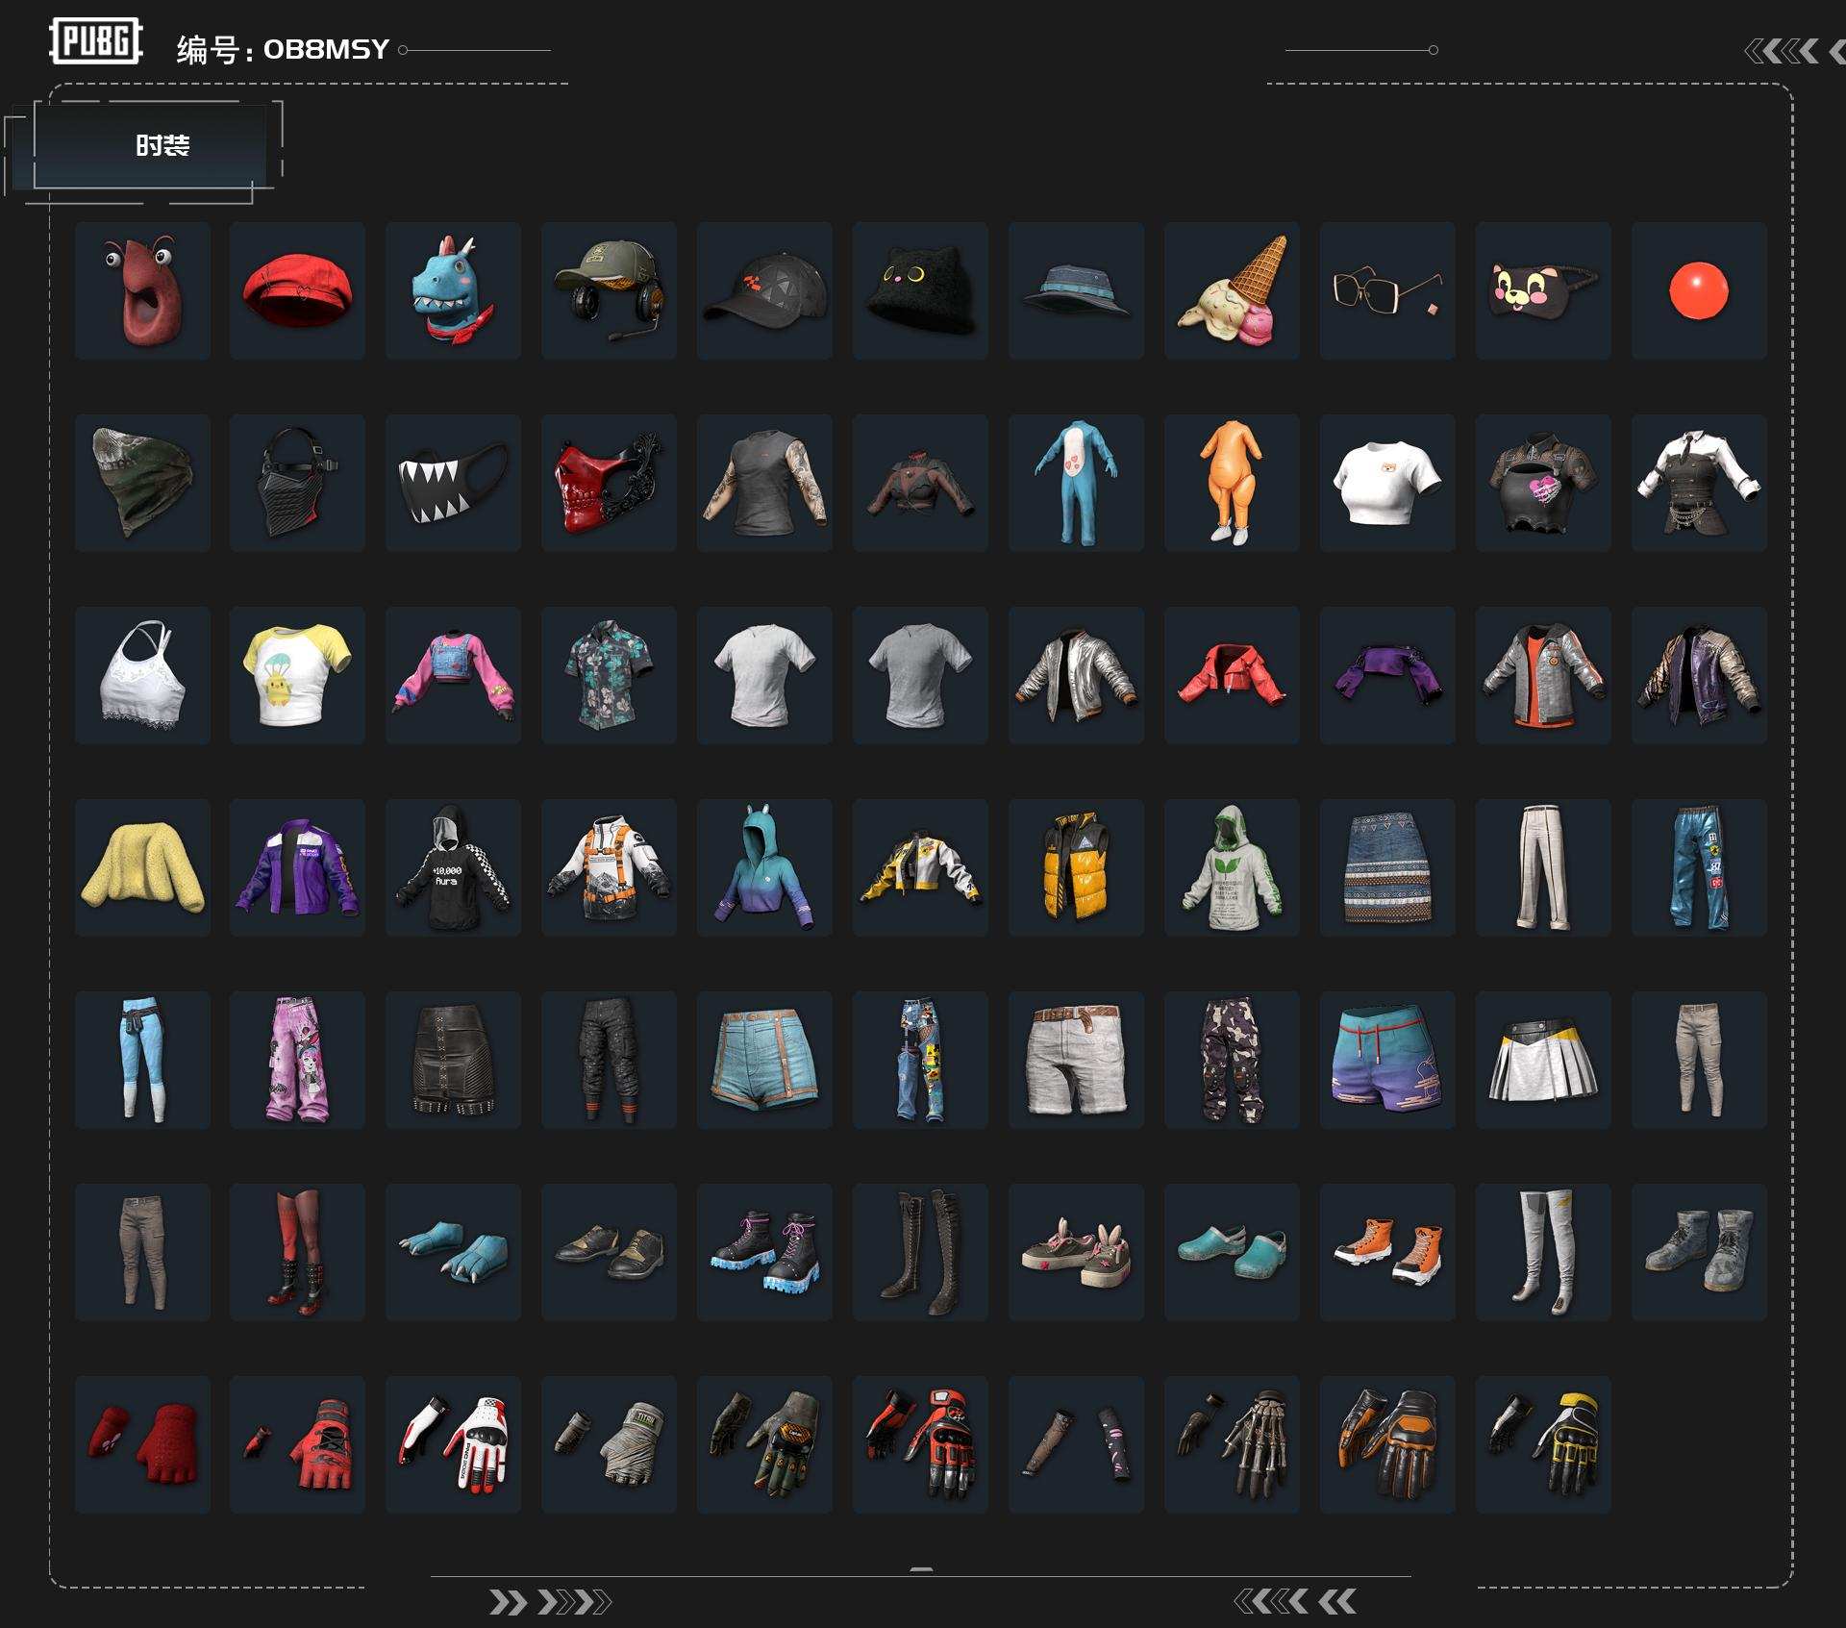The width and height of the screenshot is (1846, 1628).
Task: Click the bottom-right backward chevron arrows
Action: (x=1295, y=1601)
